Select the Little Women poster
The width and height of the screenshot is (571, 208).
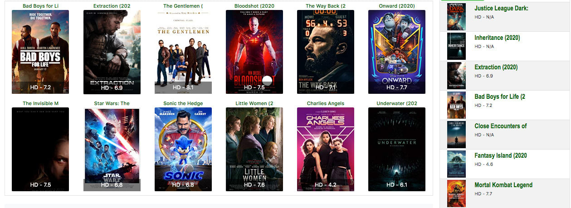pos(254,149)
